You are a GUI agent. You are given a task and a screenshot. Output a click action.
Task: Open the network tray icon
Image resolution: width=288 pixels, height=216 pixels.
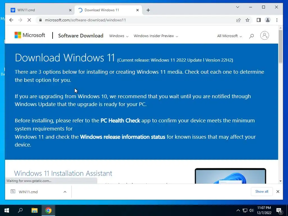coord(245,210)
